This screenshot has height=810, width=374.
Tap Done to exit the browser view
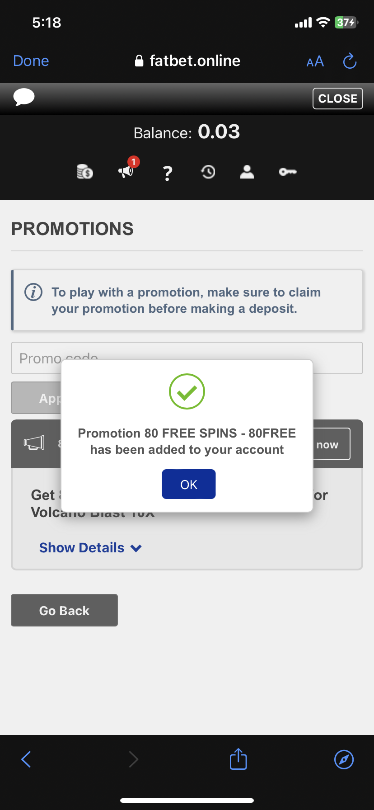tap(31, 60)
